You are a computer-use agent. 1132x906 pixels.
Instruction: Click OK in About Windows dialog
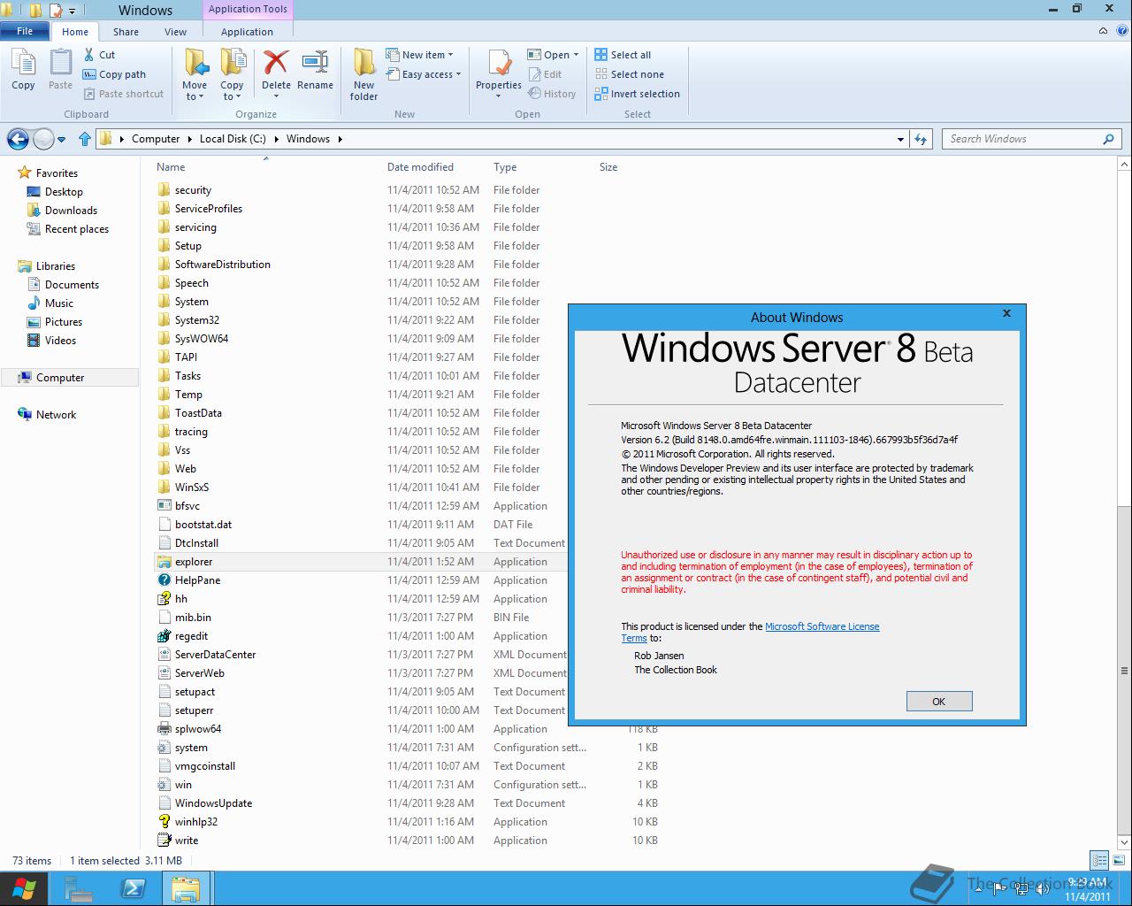click(x=939, y=702)
